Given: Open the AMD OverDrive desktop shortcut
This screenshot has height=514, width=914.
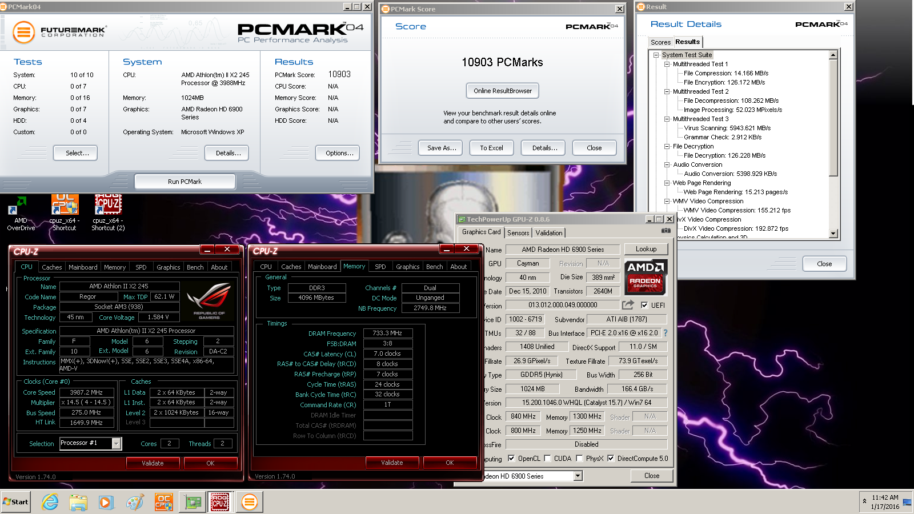Looking at the screenshot, I should point(21,213).
